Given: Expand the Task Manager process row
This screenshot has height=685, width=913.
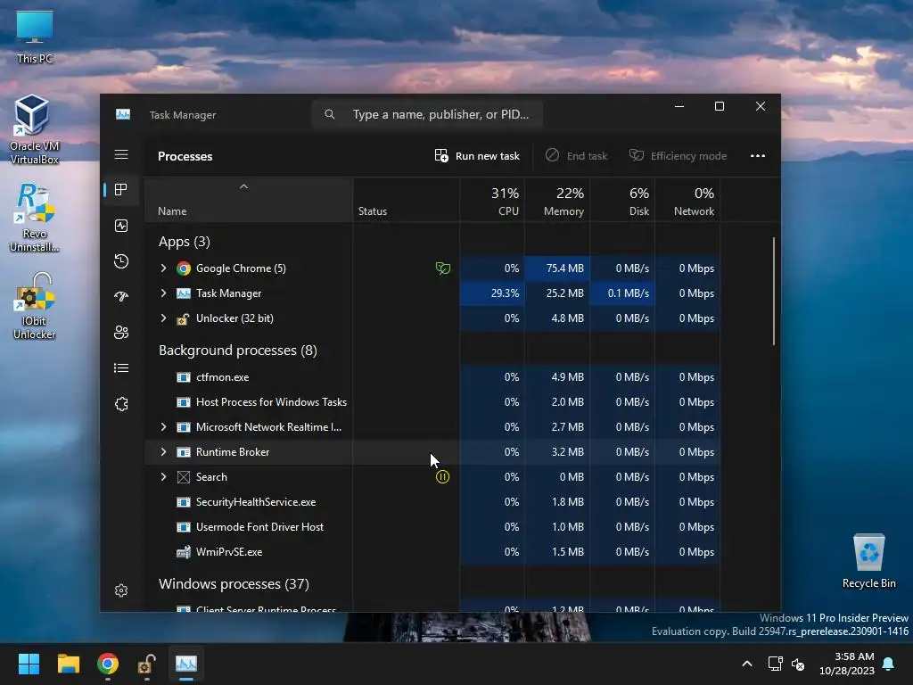Looking at the screenshot, I should tap(164, 293).
